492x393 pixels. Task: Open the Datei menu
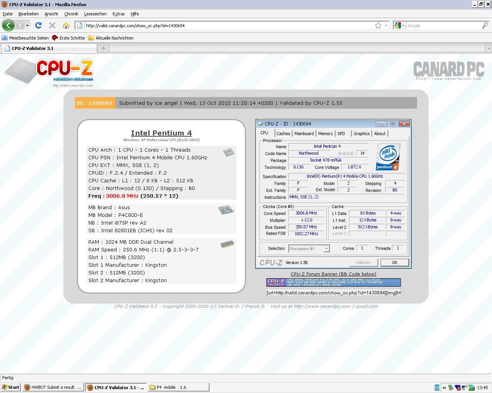(8, 14)
